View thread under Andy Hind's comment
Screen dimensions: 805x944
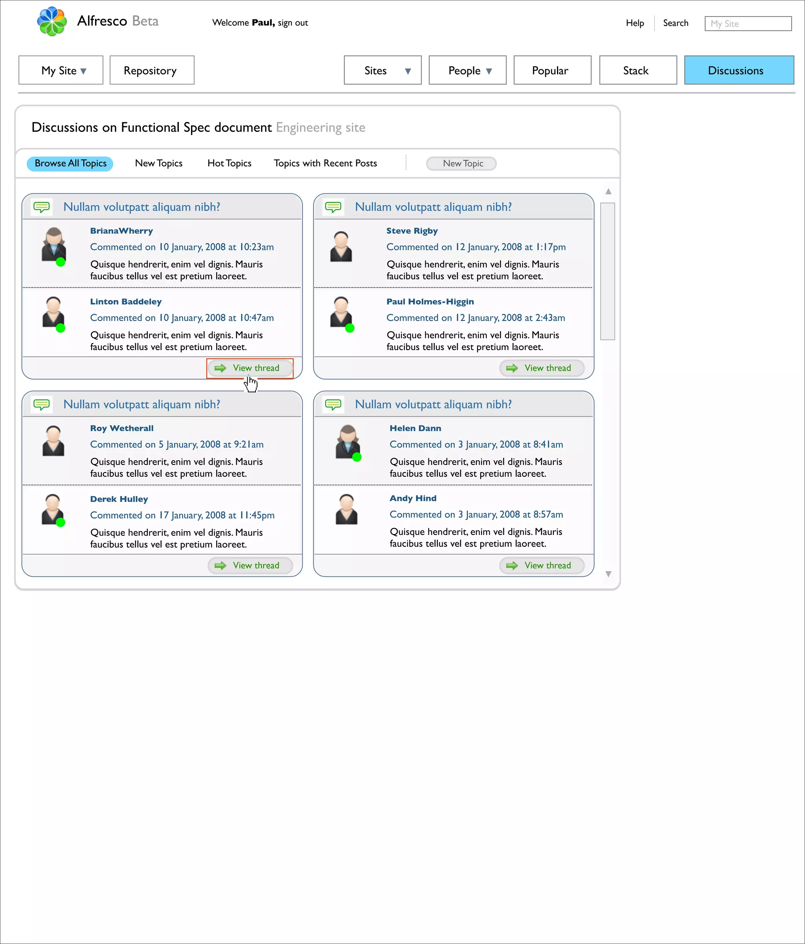coord(542,565)
